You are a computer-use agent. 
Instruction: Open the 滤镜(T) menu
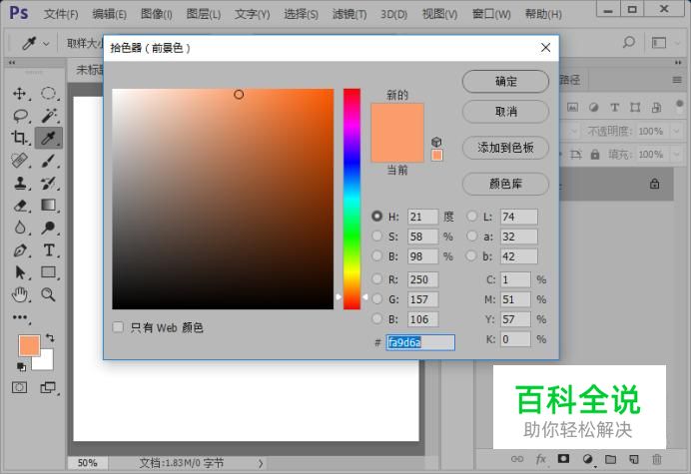click(x=349, y=14)
